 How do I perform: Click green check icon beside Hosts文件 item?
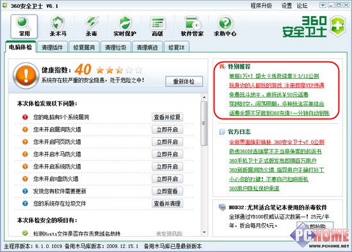[25, 233]
